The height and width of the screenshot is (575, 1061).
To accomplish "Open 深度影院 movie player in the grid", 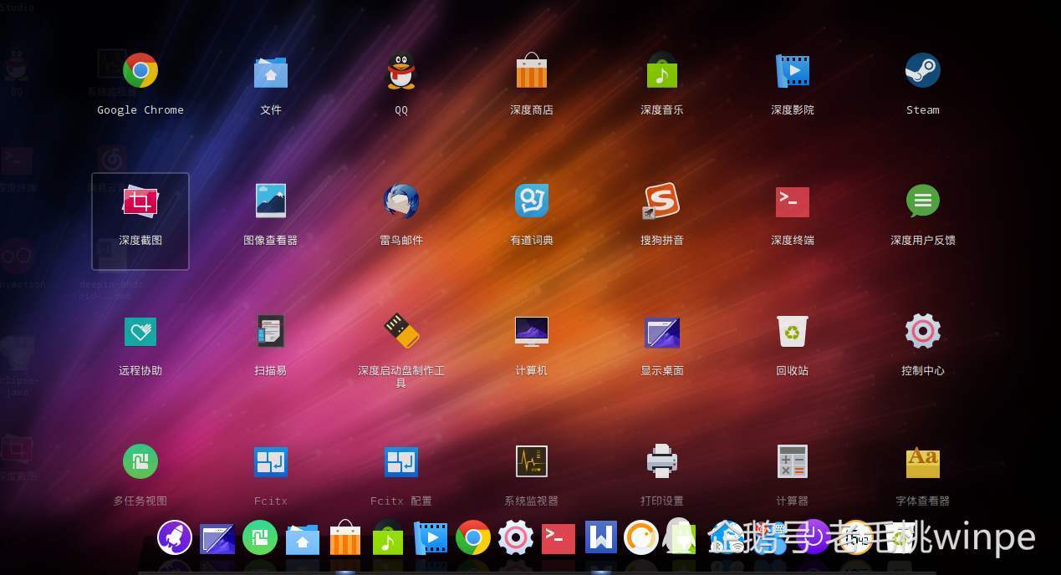I will coord(792,71).
